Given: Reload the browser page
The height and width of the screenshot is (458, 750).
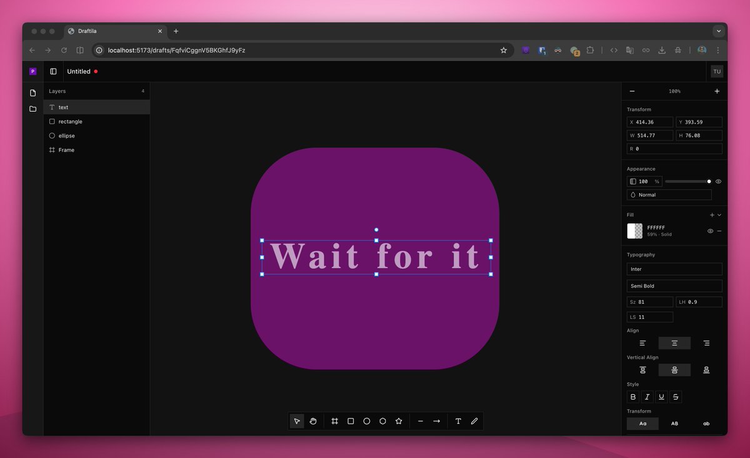Looking at the screenshot, I should pyautogui.click(x=64, y=50).
